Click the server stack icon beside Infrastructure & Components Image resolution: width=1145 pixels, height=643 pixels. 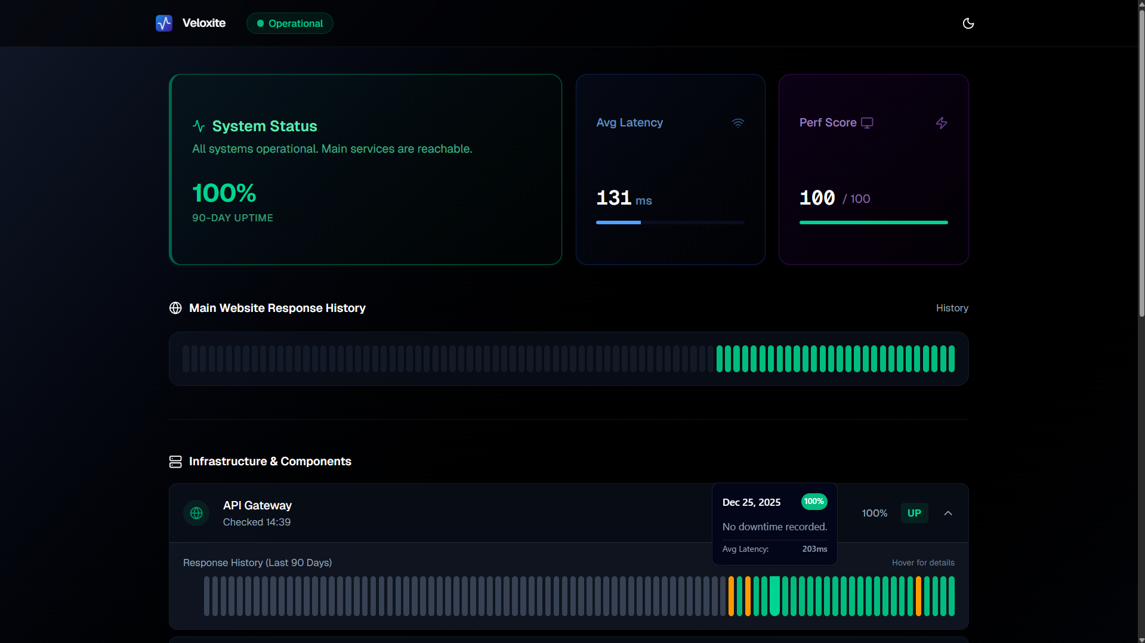[175, 461]
